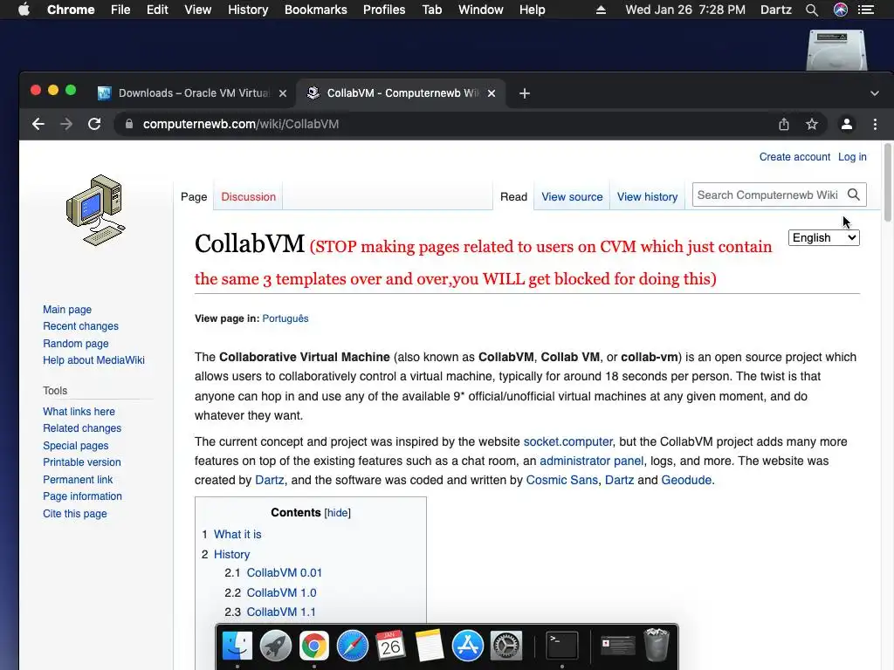Open the History menu in menu bar
Screen dimensions: 894x670
pos(248,10)
